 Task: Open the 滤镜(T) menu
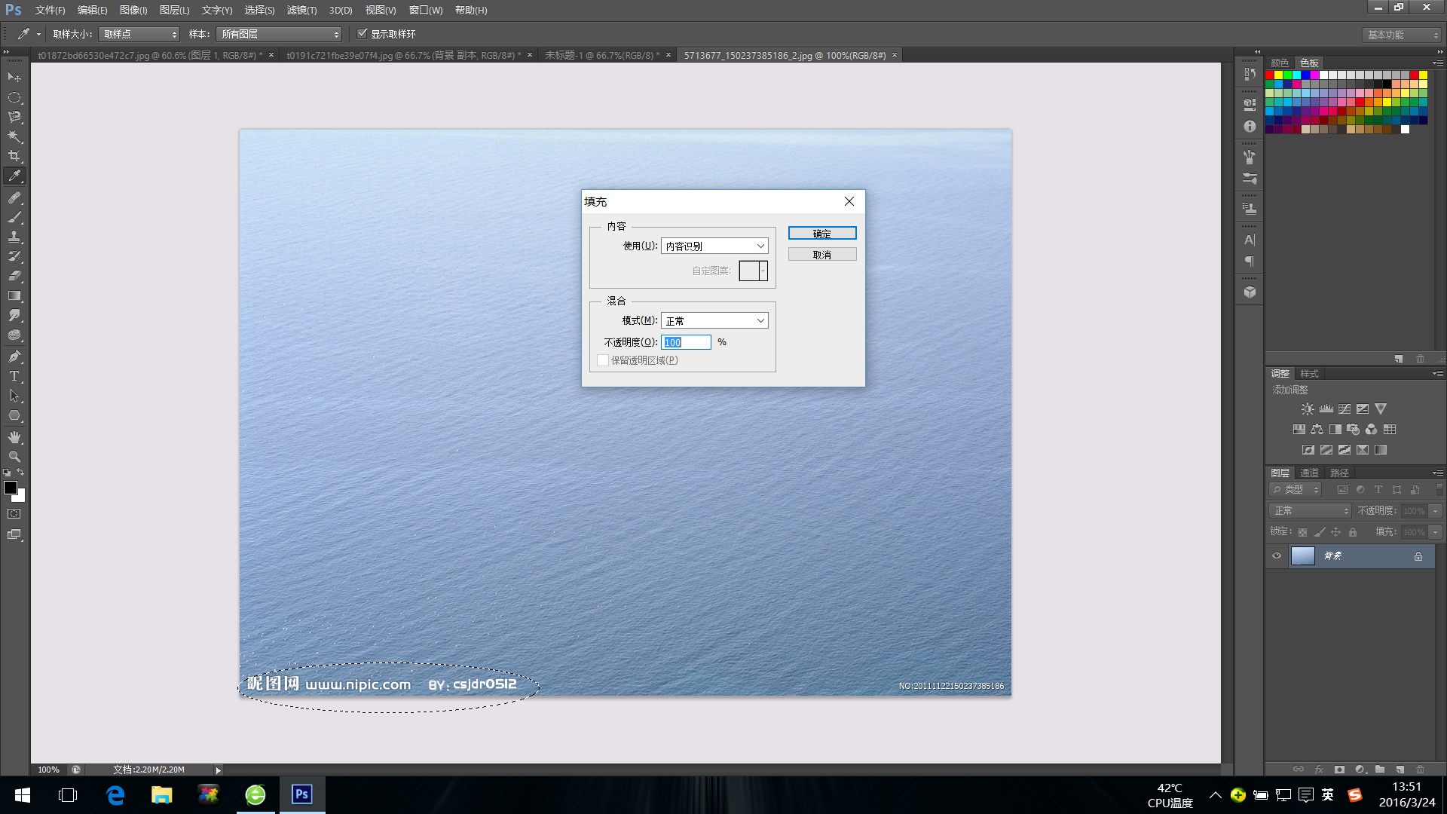[x=301, y=10]
